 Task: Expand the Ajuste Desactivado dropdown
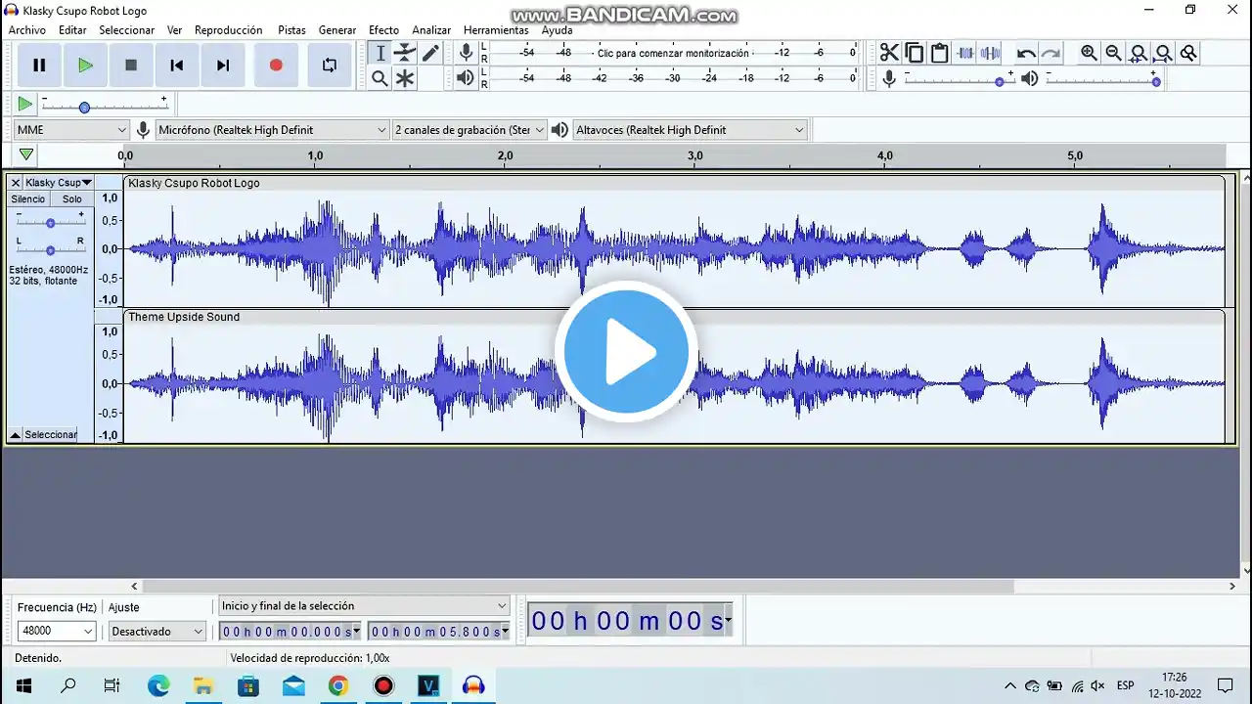click(156, 632)
